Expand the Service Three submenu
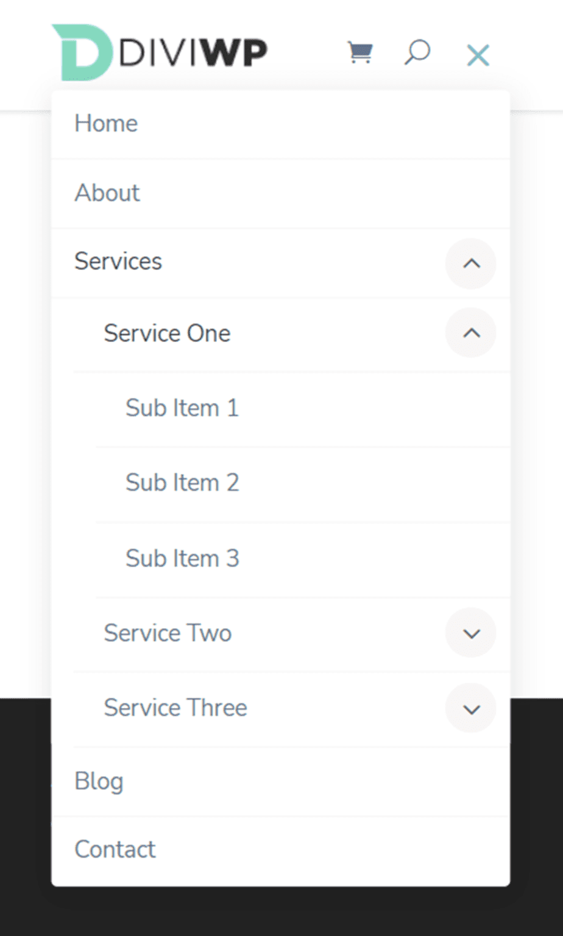The width and height of the screenshot is (563, 936). (x=470, y=707)
